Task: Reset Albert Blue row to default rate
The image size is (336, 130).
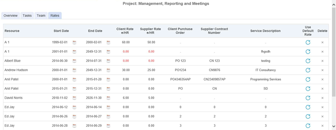Action: point(308,61)
